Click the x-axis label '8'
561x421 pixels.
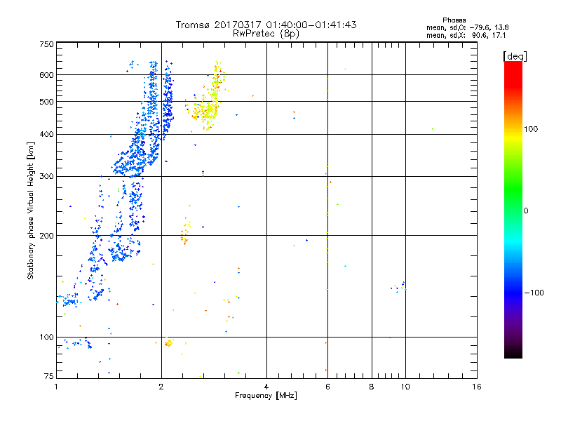(x=372, y=387)
